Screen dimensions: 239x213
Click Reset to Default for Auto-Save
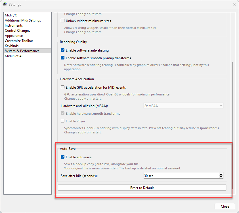142,187
